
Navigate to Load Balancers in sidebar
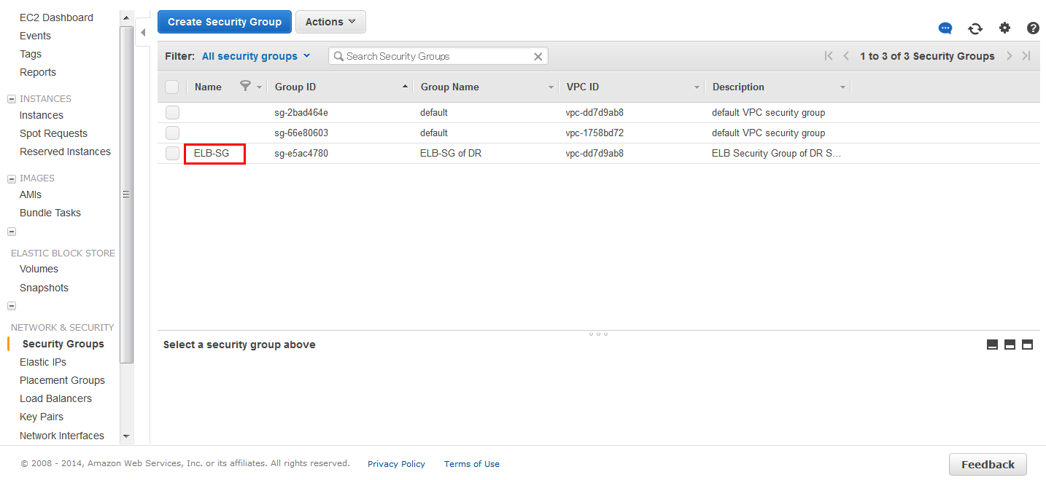tap(55, 398)
